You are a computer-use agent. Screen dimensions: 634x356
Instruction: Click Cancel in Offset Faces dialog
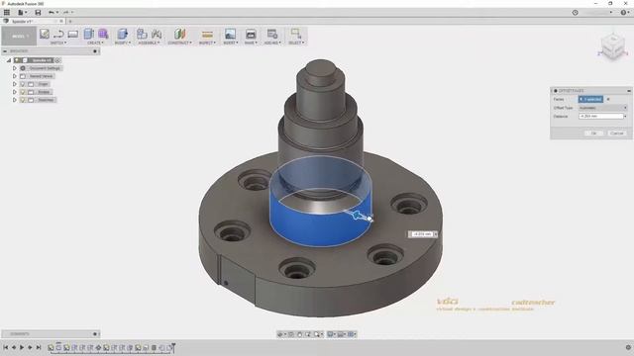[616, 133]
